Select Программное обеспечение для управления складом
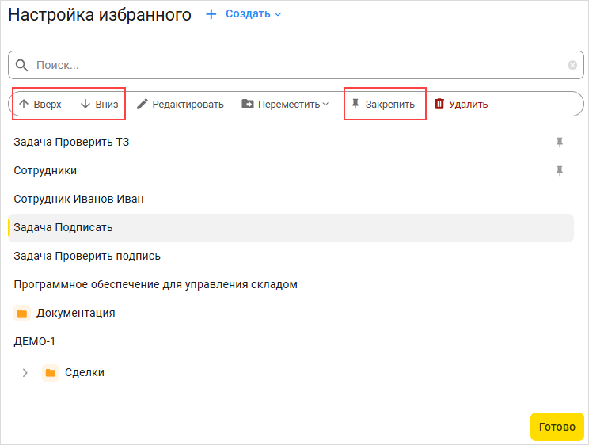The image size is (589, 445). 291,285
